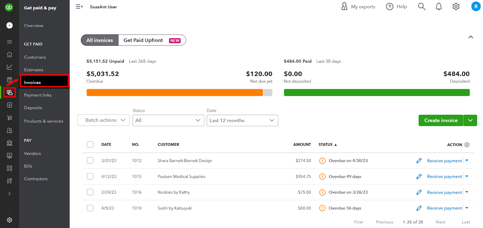The height and width of the screenshot is (228, 483).
Task: Open the Create invoice dropdown arrow
Action: [x=470, y=120]
